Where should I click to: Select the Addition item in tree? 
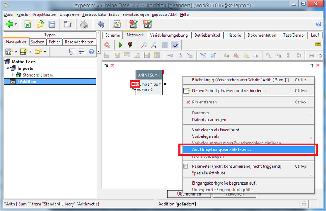29,81
